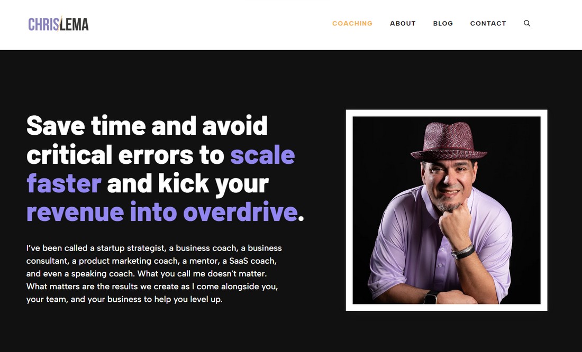
Task: Click the smartwatch in the portrait
Action: pos(431,298)
